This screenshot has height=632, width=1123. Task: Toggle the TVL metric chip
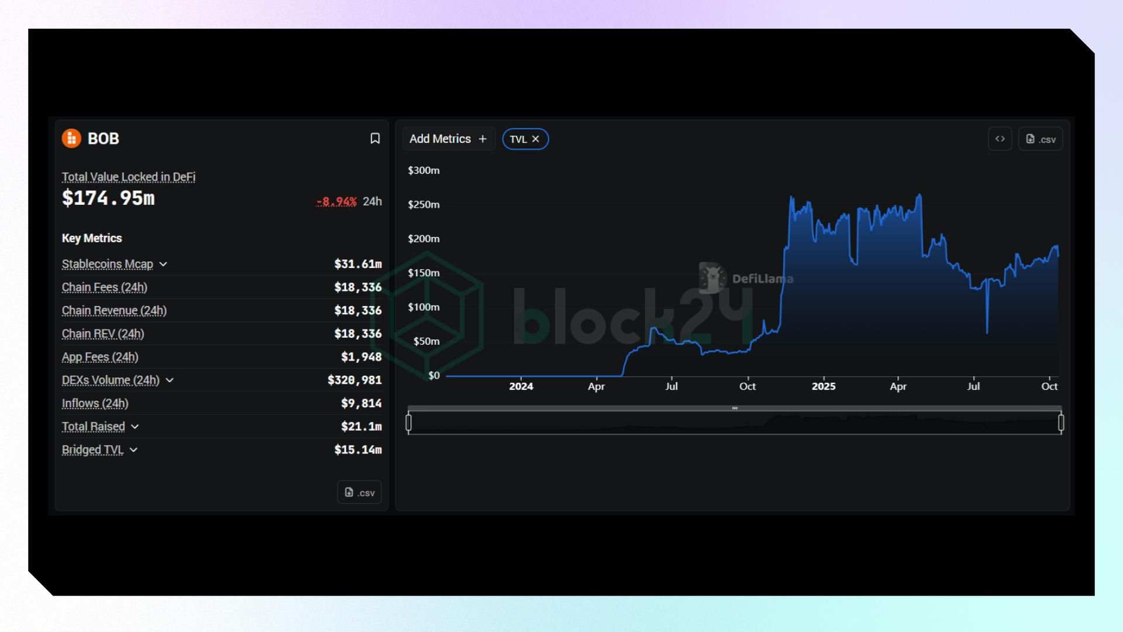click(x=518, y=139)
